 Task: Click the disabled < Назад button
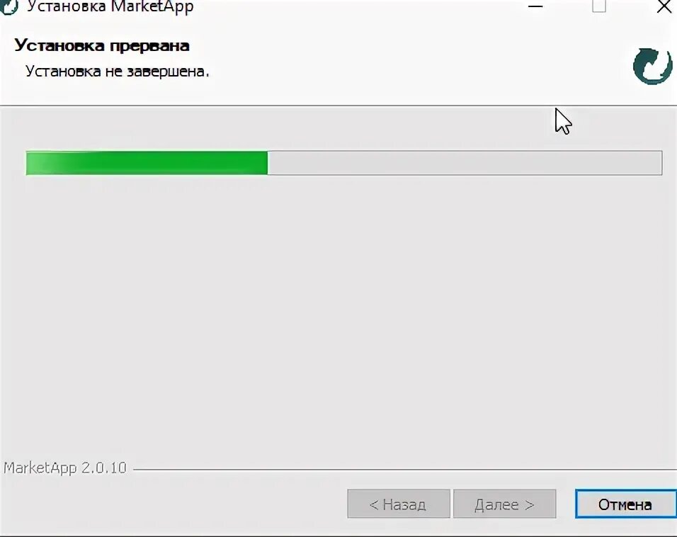pos(399,504)
